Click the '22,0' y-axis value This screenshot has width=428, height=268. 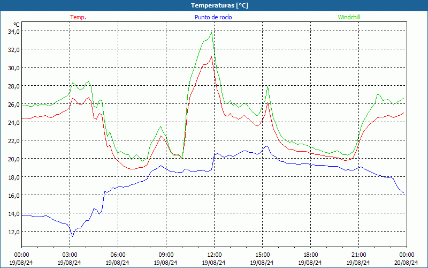pos(14,141)
